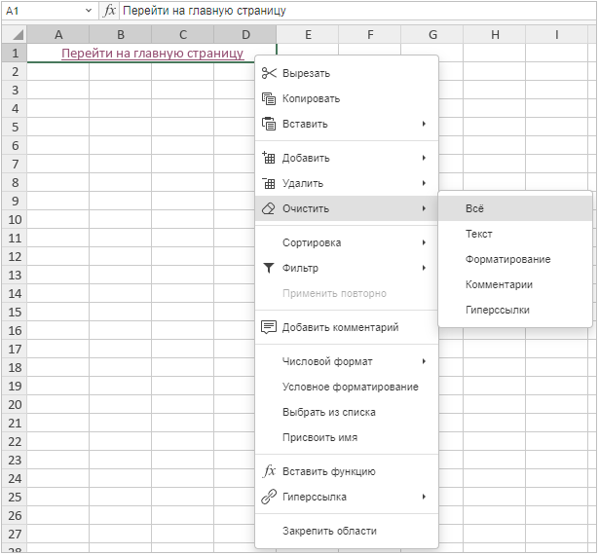Open the cell name box dropdown
The image size is (599, 555).
pyautogui.click(x=88, y=10)
